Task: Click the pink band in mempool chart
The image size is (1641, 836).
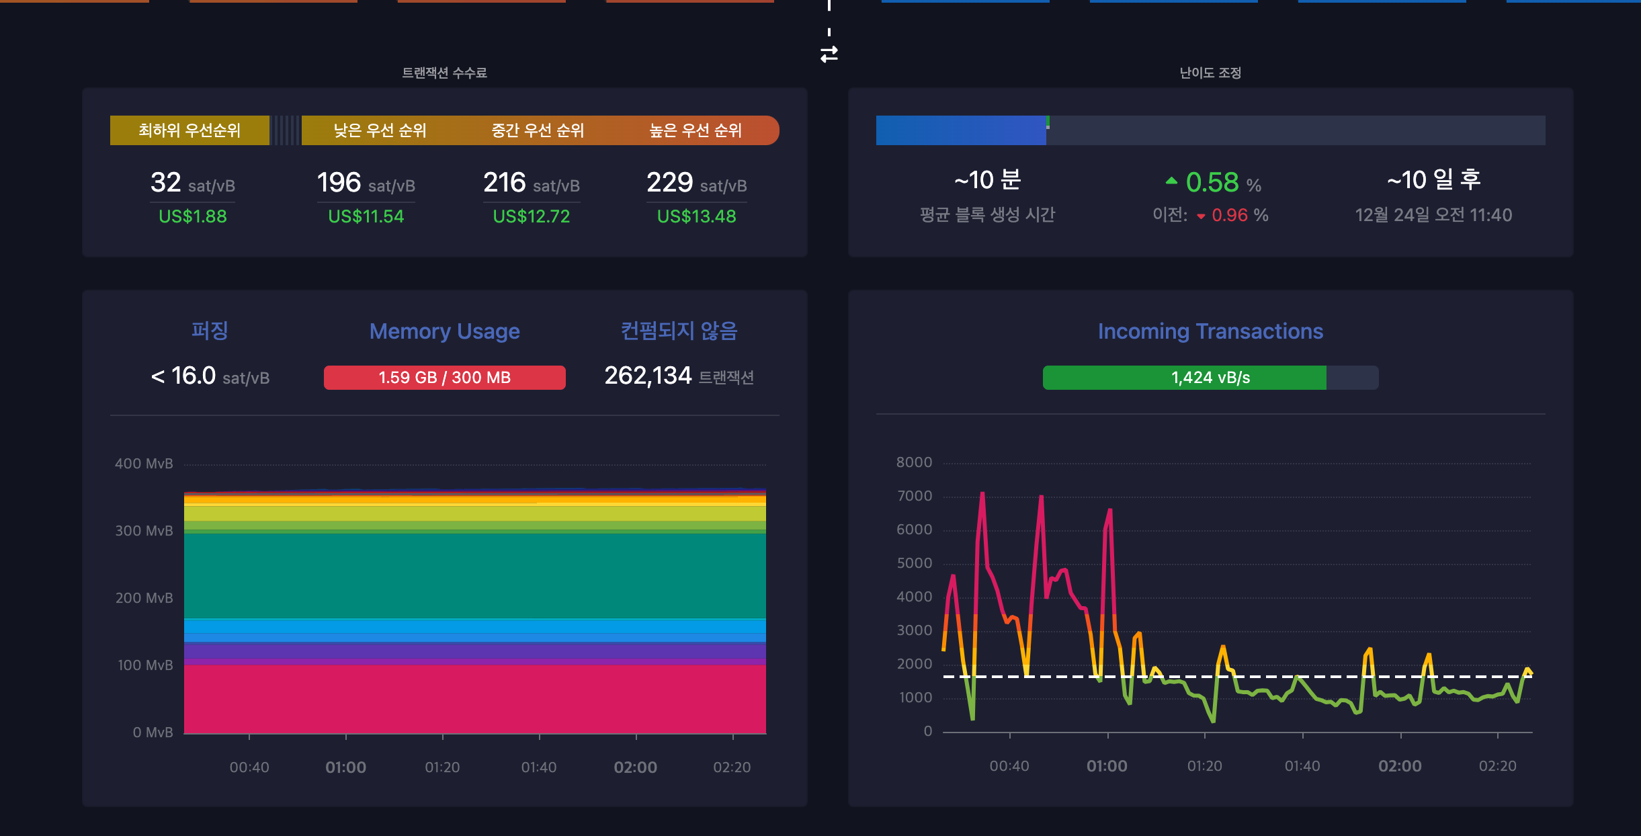Action: click(x=474, y=699)
